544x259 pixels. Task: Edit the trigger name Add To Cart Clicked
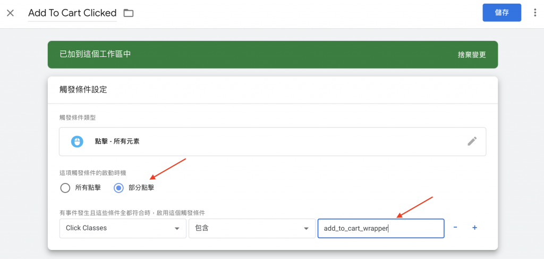coord(72,13)
